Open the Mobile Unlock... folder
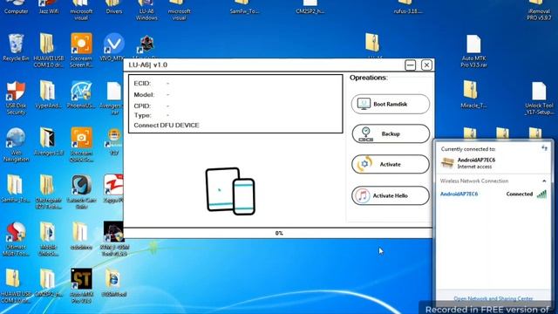 (49, 239)
